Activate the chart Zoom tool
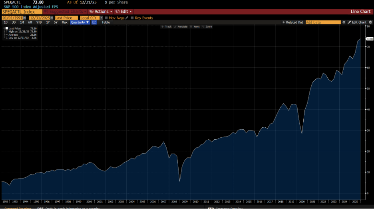Image resolution: width=374 pixels, height=209 pixels. tap(207, 27)
